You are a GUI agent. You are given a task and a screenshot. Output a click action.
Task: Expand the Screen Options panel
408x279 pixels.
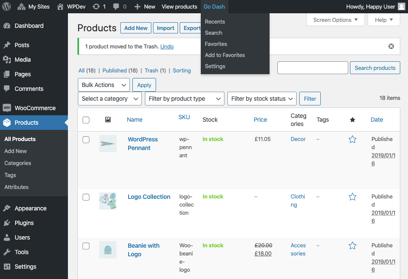[335, 20]
